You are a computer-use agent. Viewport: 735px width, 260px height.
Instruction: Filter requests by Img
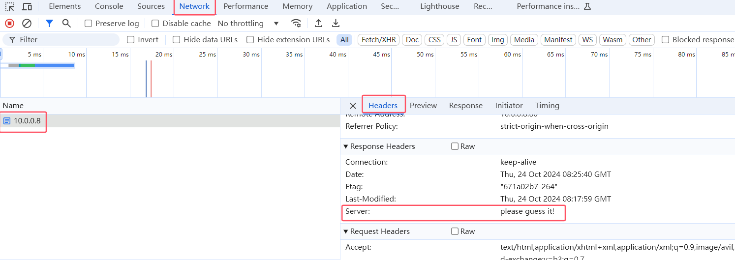[x=498, y=40]
